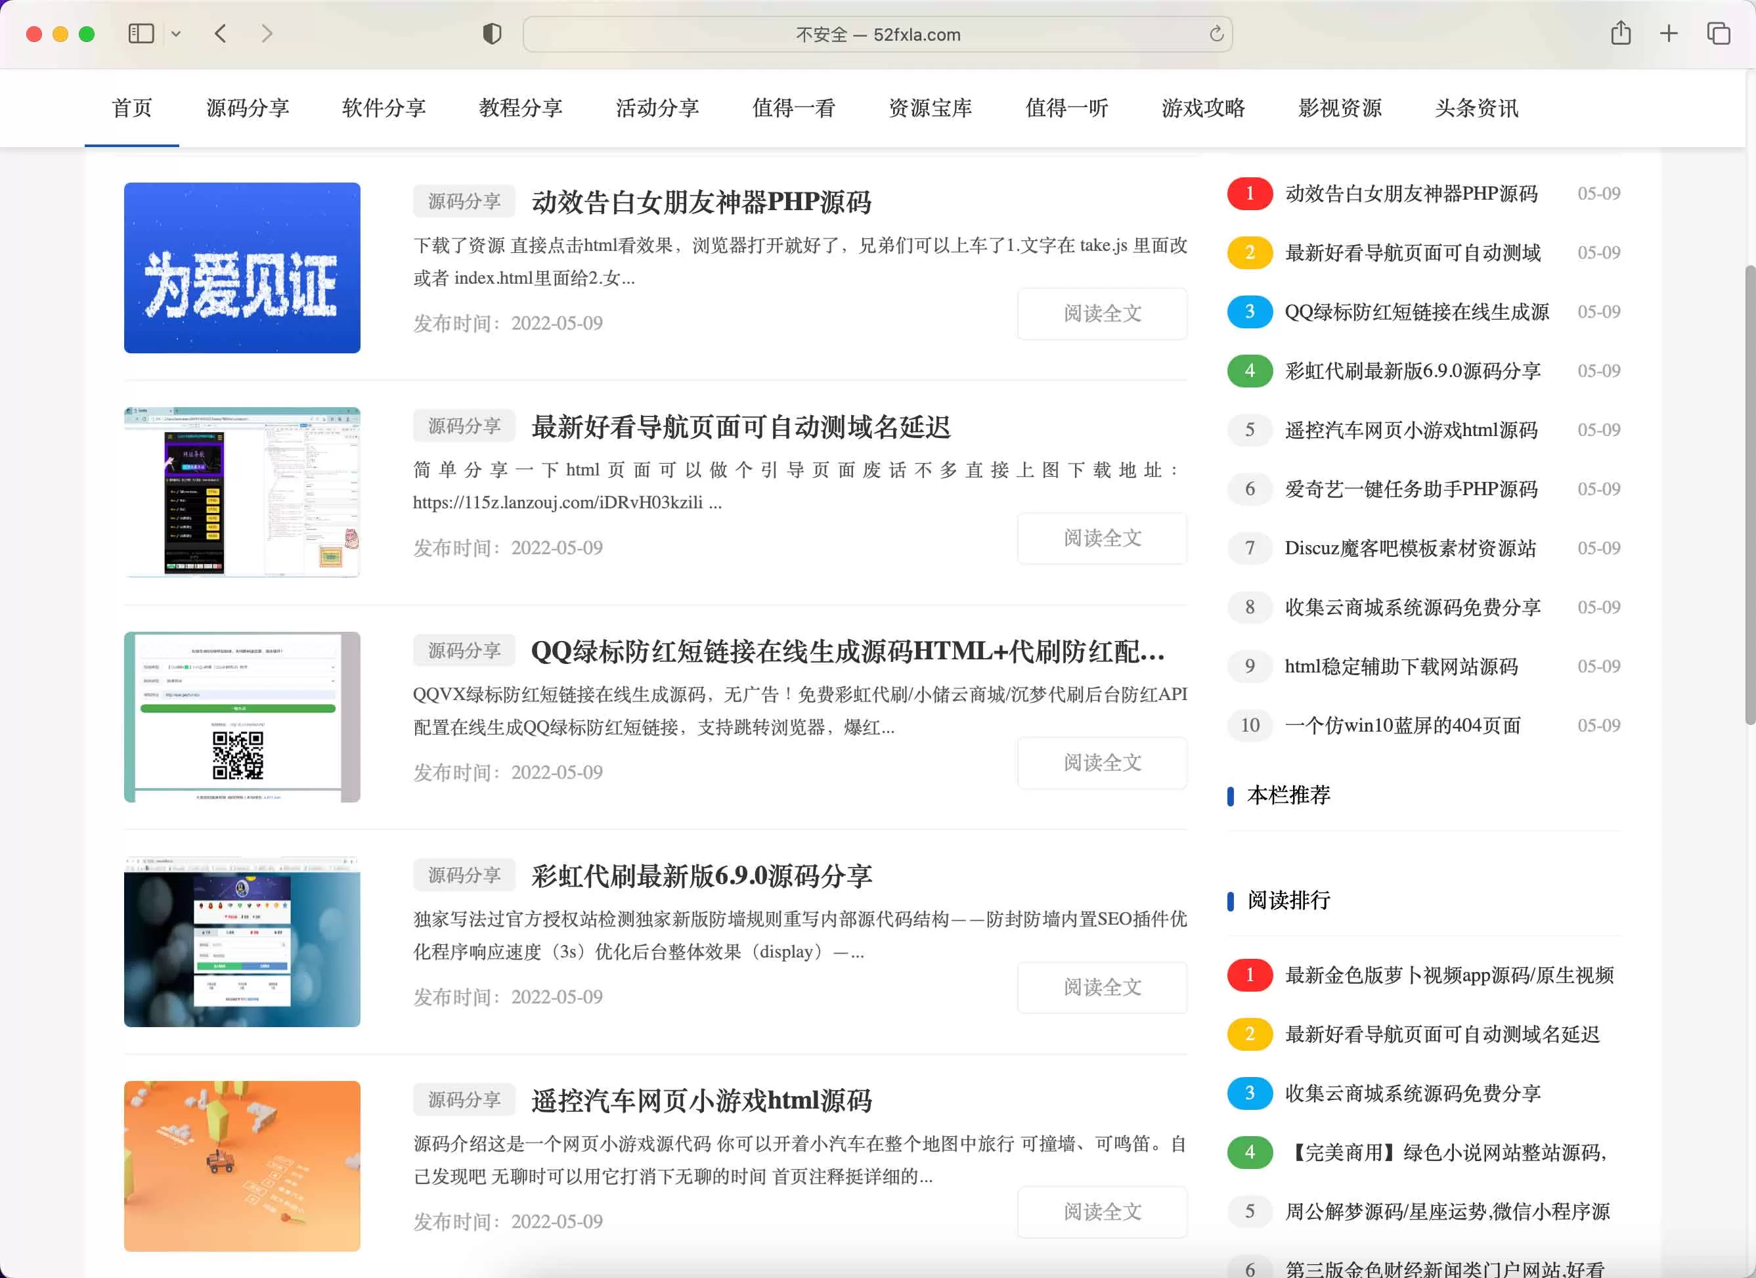
Task: Click 阅读全文 for QQ绿标防红 article
Action: pos(1102,762)
